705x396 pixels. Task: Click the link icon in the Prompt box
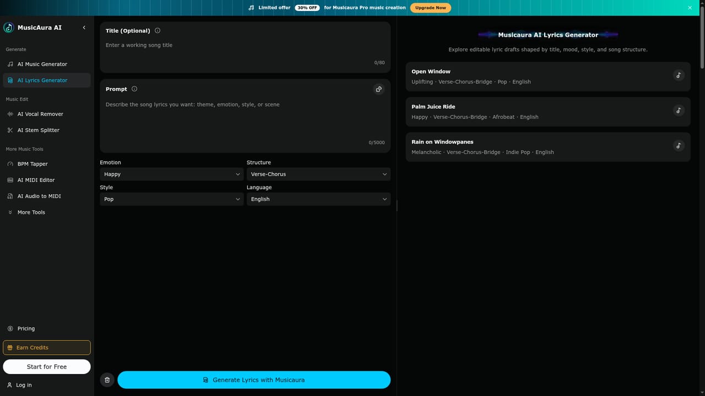pyautogui.click(x=378, y=89)
